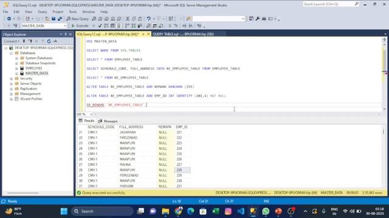
Task: Open the Windows Start button
Action: 64,211
